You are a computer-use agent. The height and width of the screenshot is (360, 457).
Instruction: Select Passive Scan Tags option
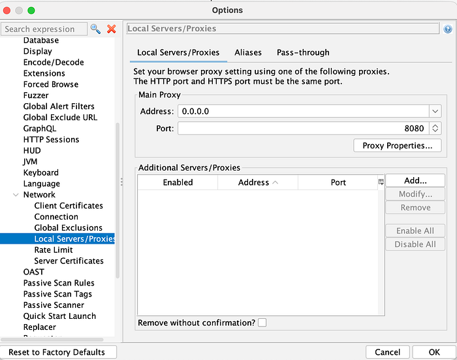[x=57, y=294]
